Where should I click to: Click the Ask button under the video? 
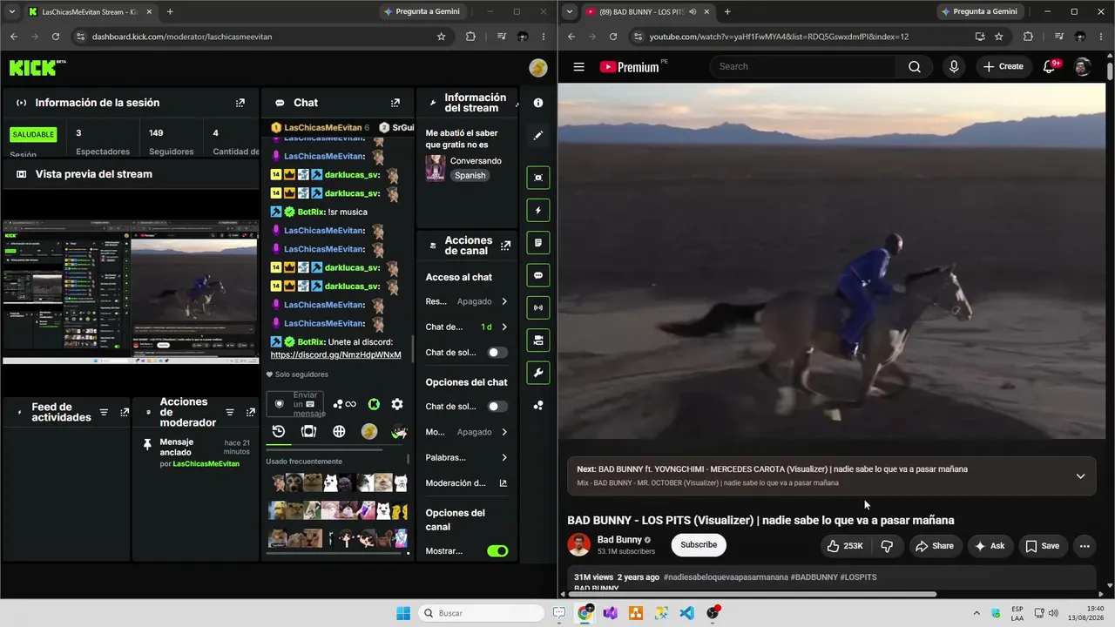tap(989, 546)
